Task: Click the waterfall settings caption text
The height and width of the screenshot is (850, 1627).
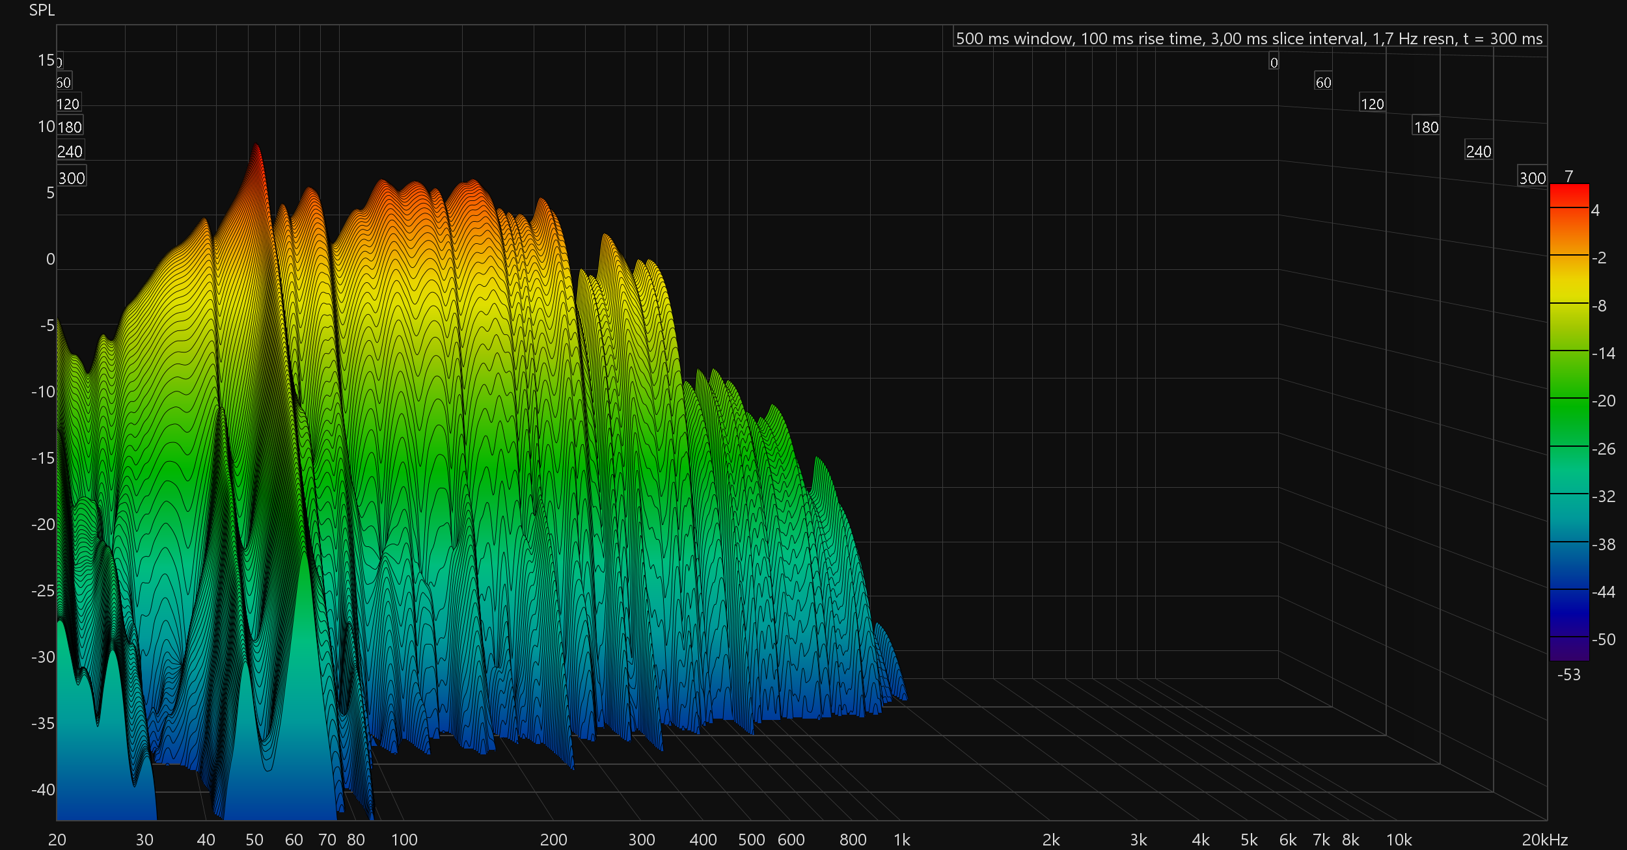Action: (1249, 38)
